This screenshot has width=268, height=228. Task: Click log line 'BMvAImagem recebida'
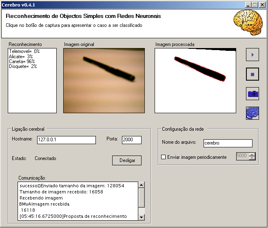(x=44, y=204)
